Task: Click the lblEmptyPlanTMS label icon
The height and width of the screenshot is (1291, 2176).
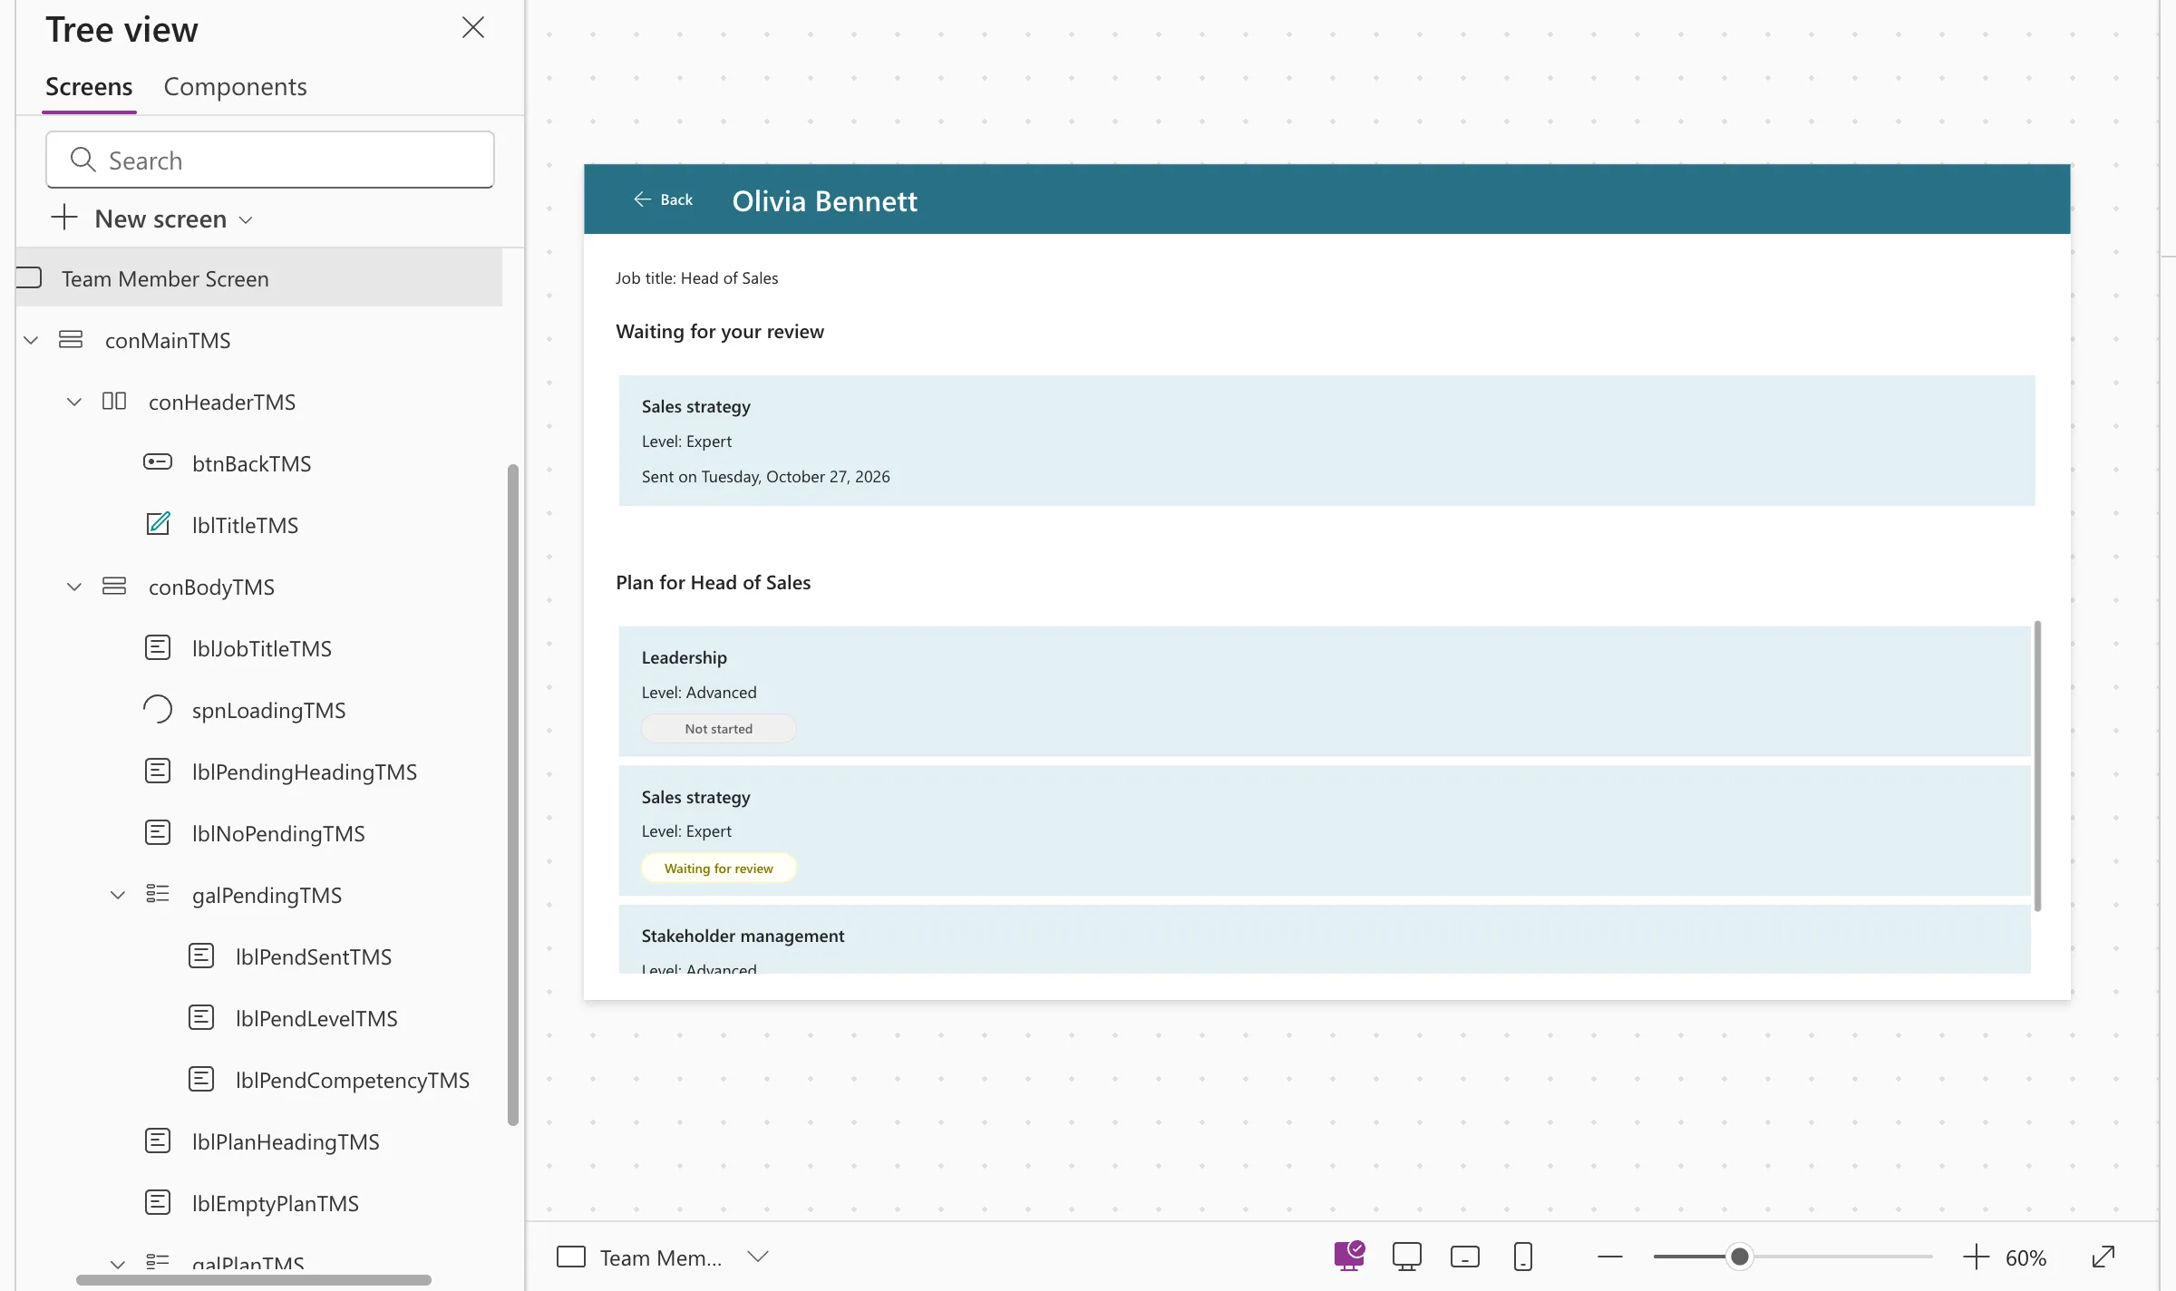Action: point(158,1202)
